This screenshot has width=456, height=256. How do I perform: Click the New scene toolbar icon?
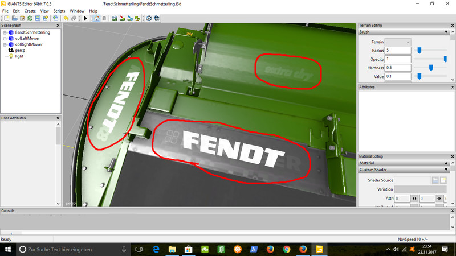coord(6,18)
